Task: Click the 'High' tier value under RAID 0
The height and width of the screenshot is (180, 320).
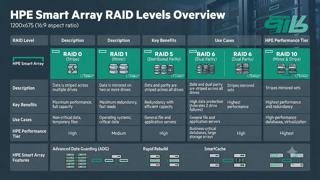Action: 73,133
